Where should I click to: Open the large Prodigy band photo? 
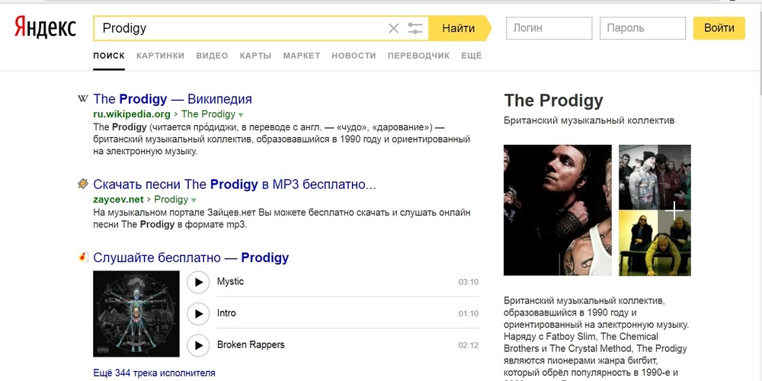pos(557,210)
